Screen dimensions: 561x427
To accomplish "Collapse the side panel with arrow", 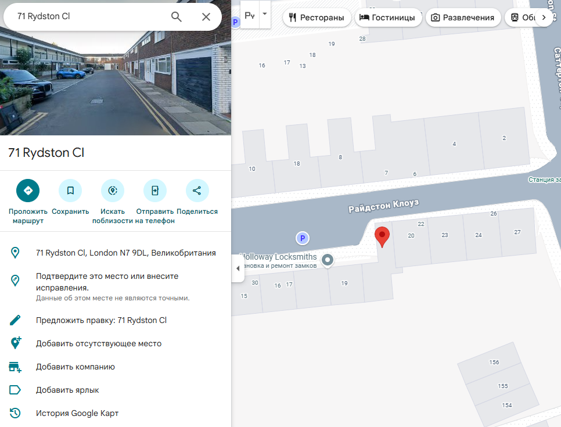I will click(238, 268).
